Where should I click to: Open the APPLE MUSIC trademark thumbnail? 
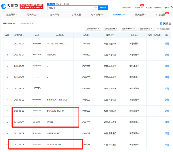point(37,134)
